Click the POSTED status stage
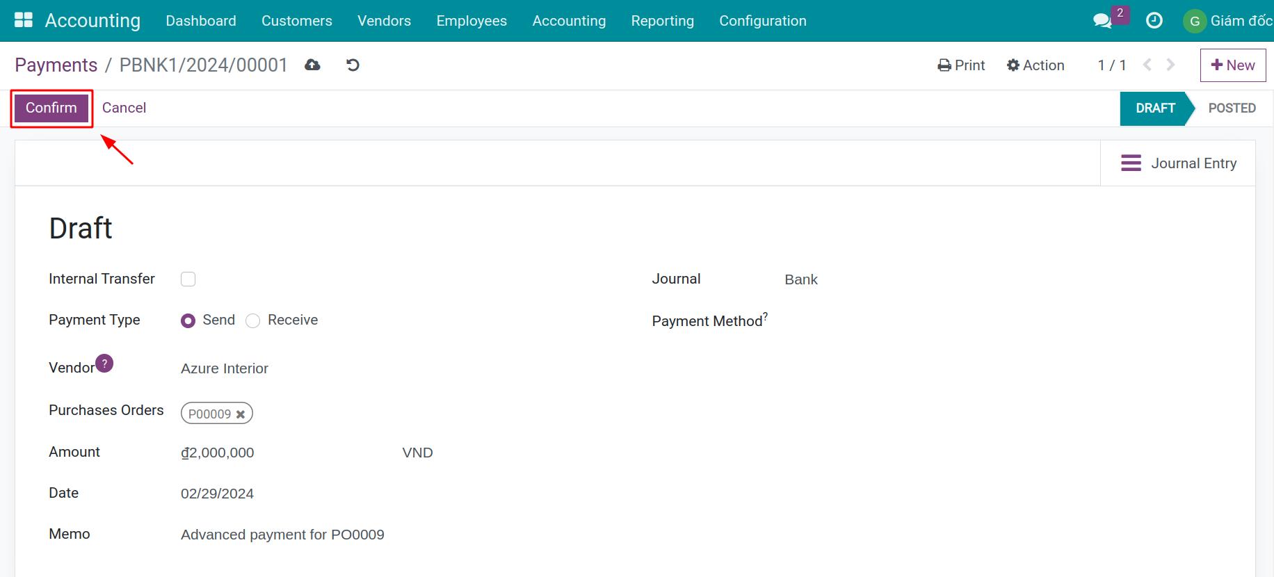Screen dimensions: 1274x577 pos(1232,108)
